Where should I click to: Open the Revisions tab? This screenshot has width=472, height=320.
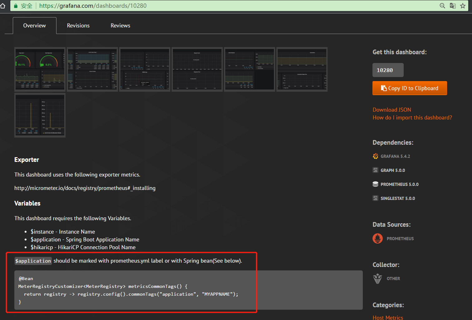tap(78, 26)
